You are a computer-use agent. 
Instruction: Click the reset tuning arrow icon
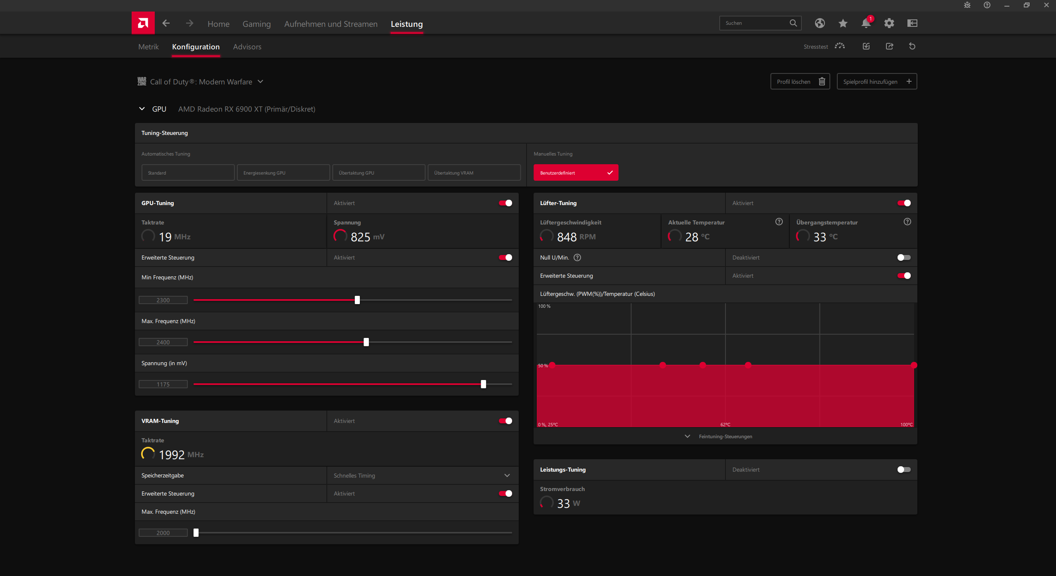click(x=912, y=46)
